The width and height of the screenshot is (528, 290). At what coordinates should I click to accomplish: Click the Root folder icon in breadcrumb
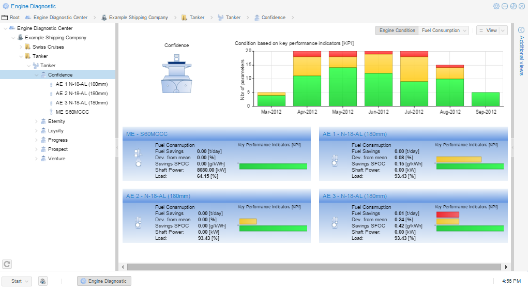[5, 18]
